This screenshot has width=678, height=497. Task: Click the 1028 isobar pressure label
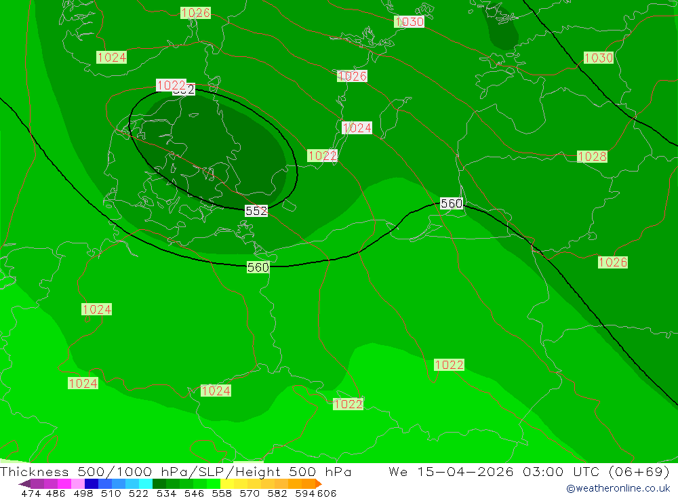coord(592,157)
